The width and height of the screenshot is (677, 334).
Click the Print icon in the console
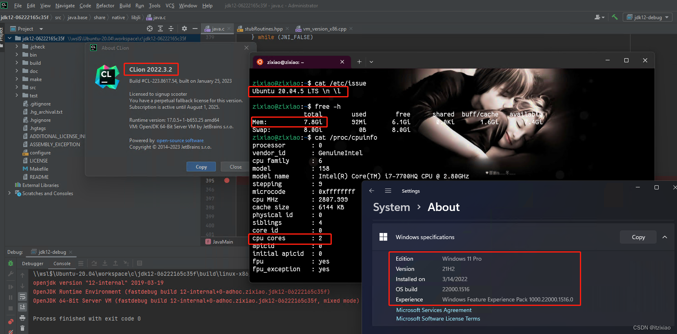(22, 318)
